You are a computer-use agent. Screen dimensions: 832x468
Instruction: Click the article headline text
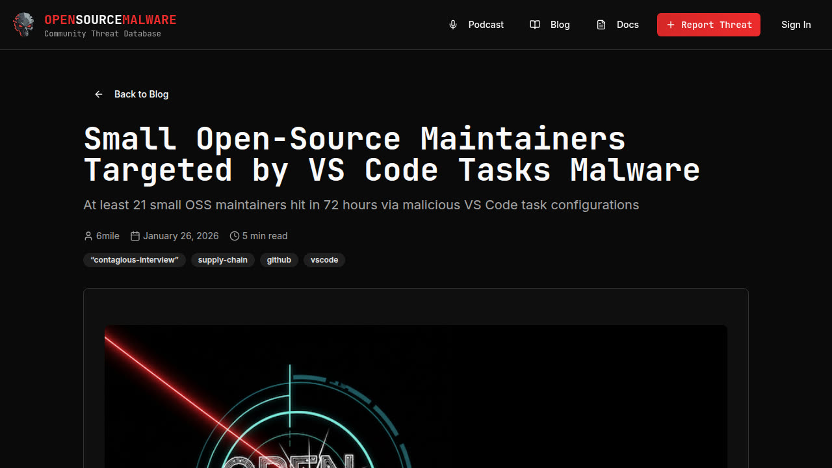392,154
